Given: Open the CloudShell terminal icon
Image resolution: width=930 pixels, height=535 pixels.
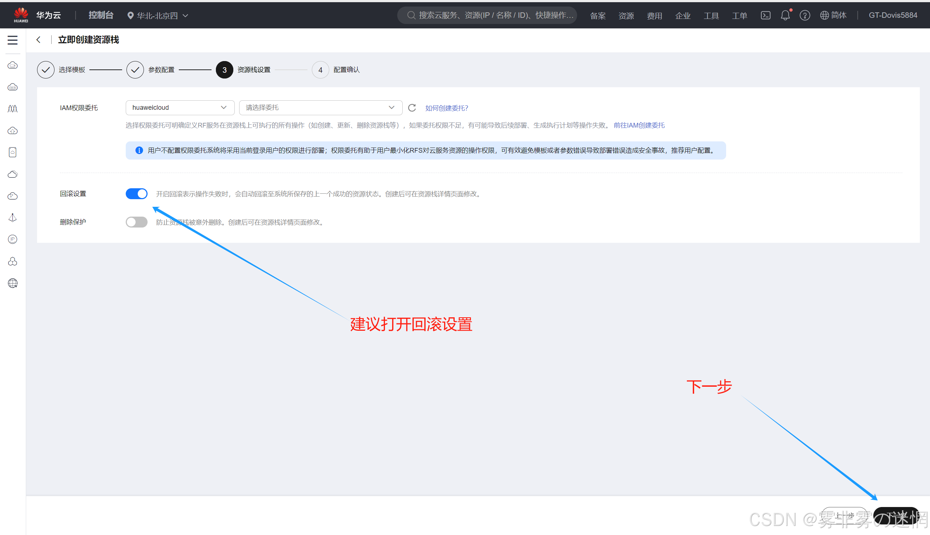Looking at the screenshot, I should [x=765, y=15].
